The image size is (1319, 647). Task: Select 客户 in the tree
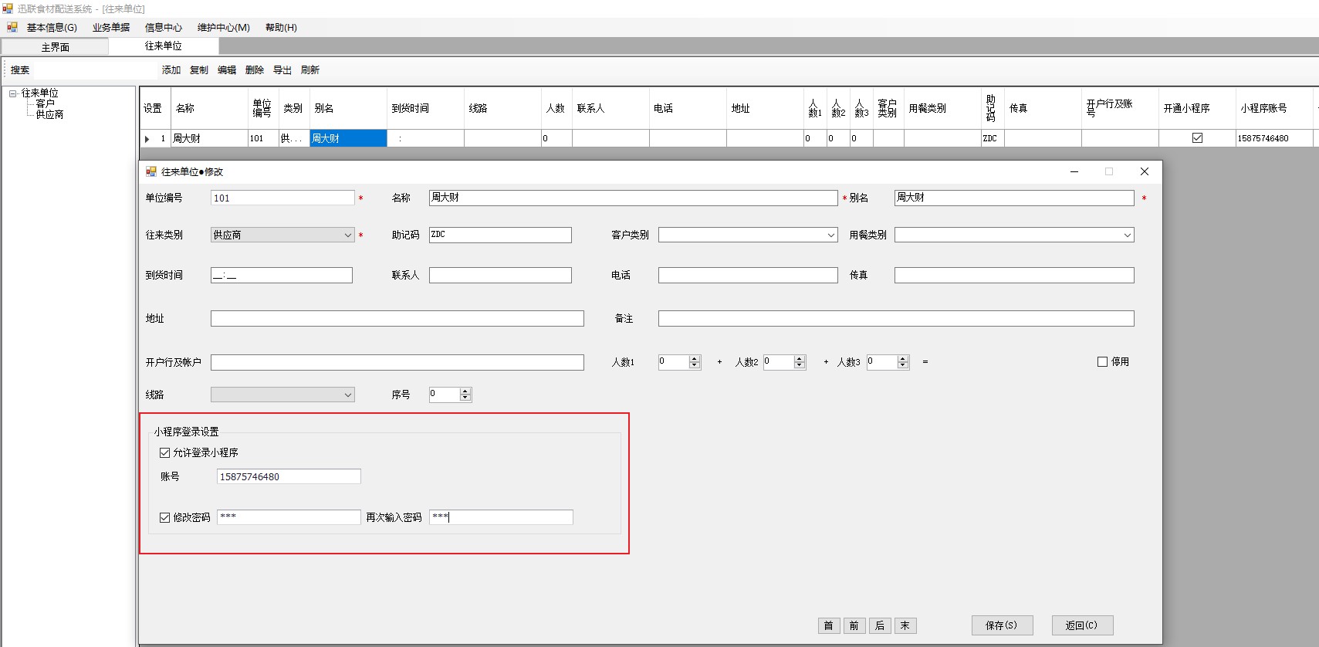pyautogui.click(x=46, y=103)
